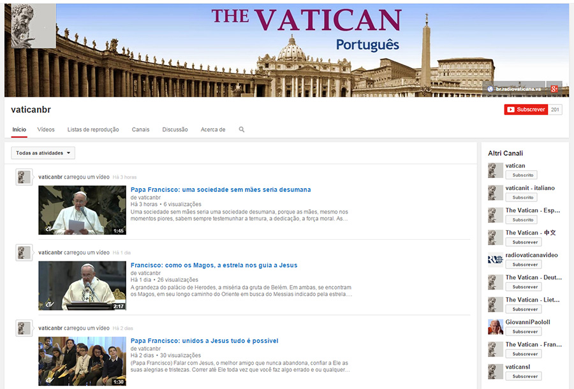Click The Vatican - Liet... channel avatar
Viewport: 574px width, 389px height.
click(x=496, y=304)
